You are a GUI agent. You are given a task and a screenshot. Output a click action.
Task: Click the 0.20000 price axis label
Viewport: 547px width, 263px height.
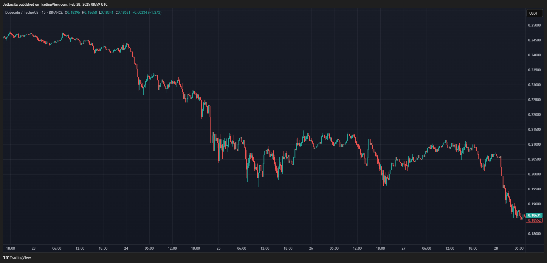point(534,174)
